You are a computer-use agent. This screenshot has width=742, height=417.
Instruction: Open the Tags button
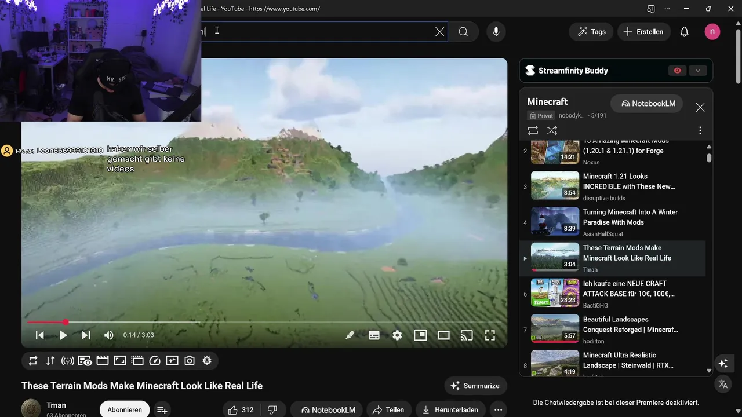[591, 32]
